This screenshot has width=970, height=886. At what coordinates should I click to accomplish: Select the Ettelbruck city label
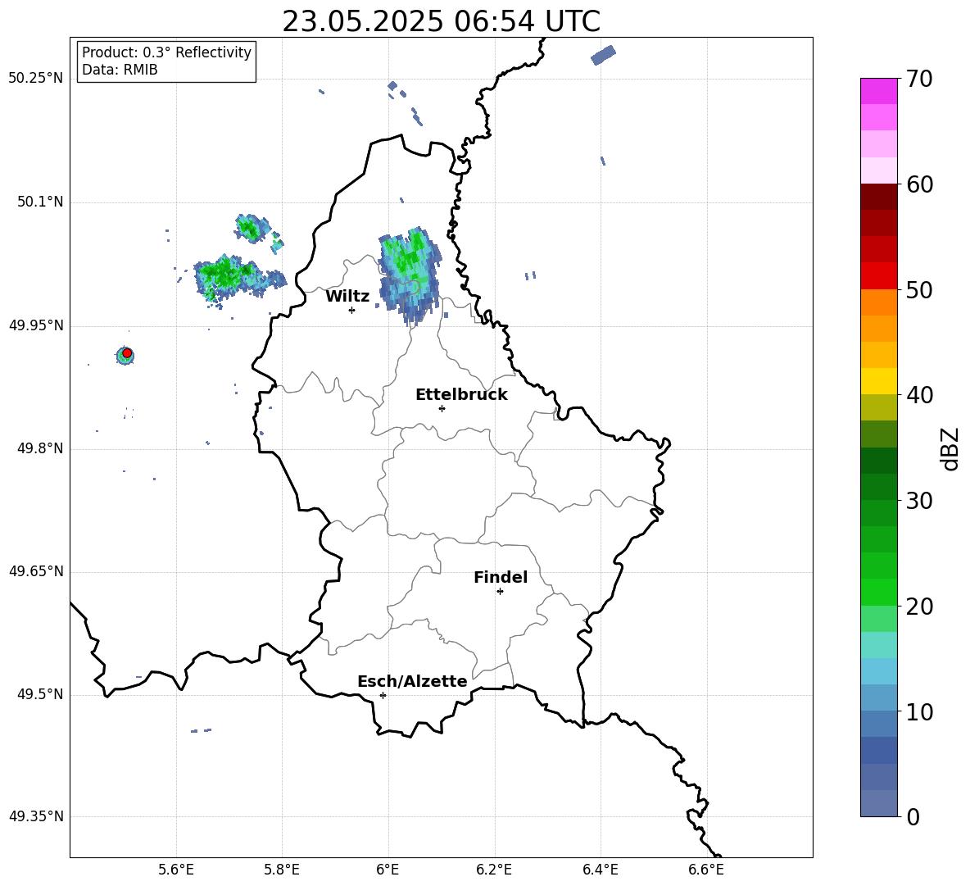[x=461, y=395]
